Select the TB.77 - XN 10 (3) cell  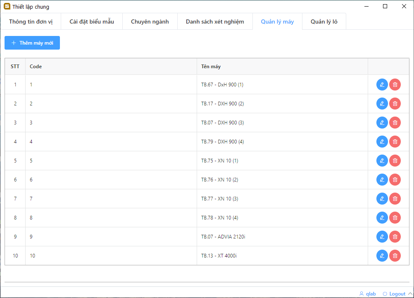click(282, 199)
